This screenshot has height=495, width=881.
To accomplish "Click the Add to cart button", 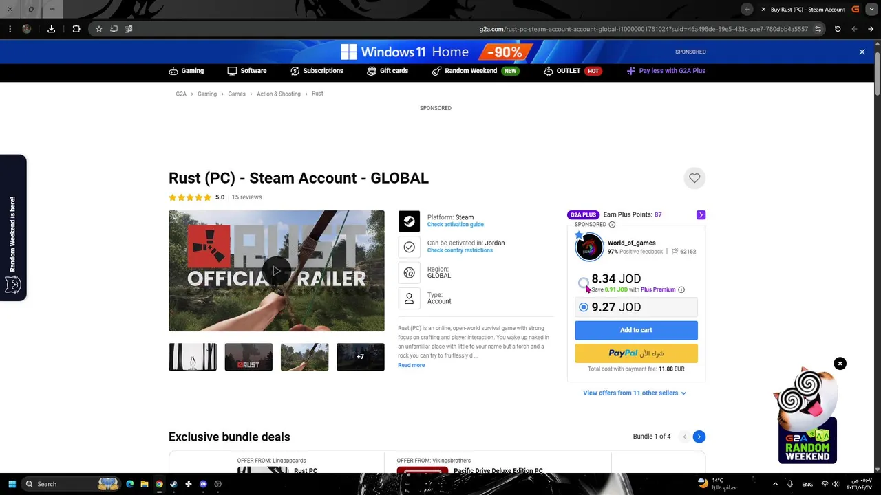I will [x=636, y=330].
